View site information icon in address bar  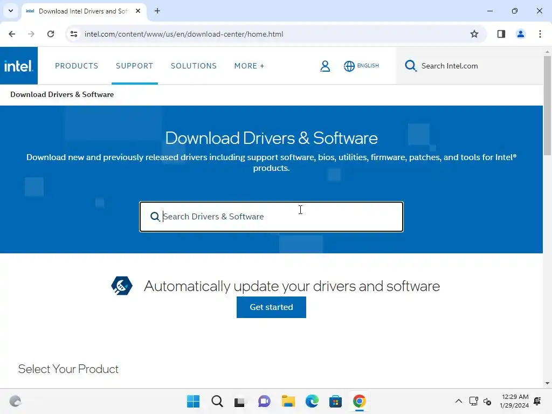click(x=74, y=34)
